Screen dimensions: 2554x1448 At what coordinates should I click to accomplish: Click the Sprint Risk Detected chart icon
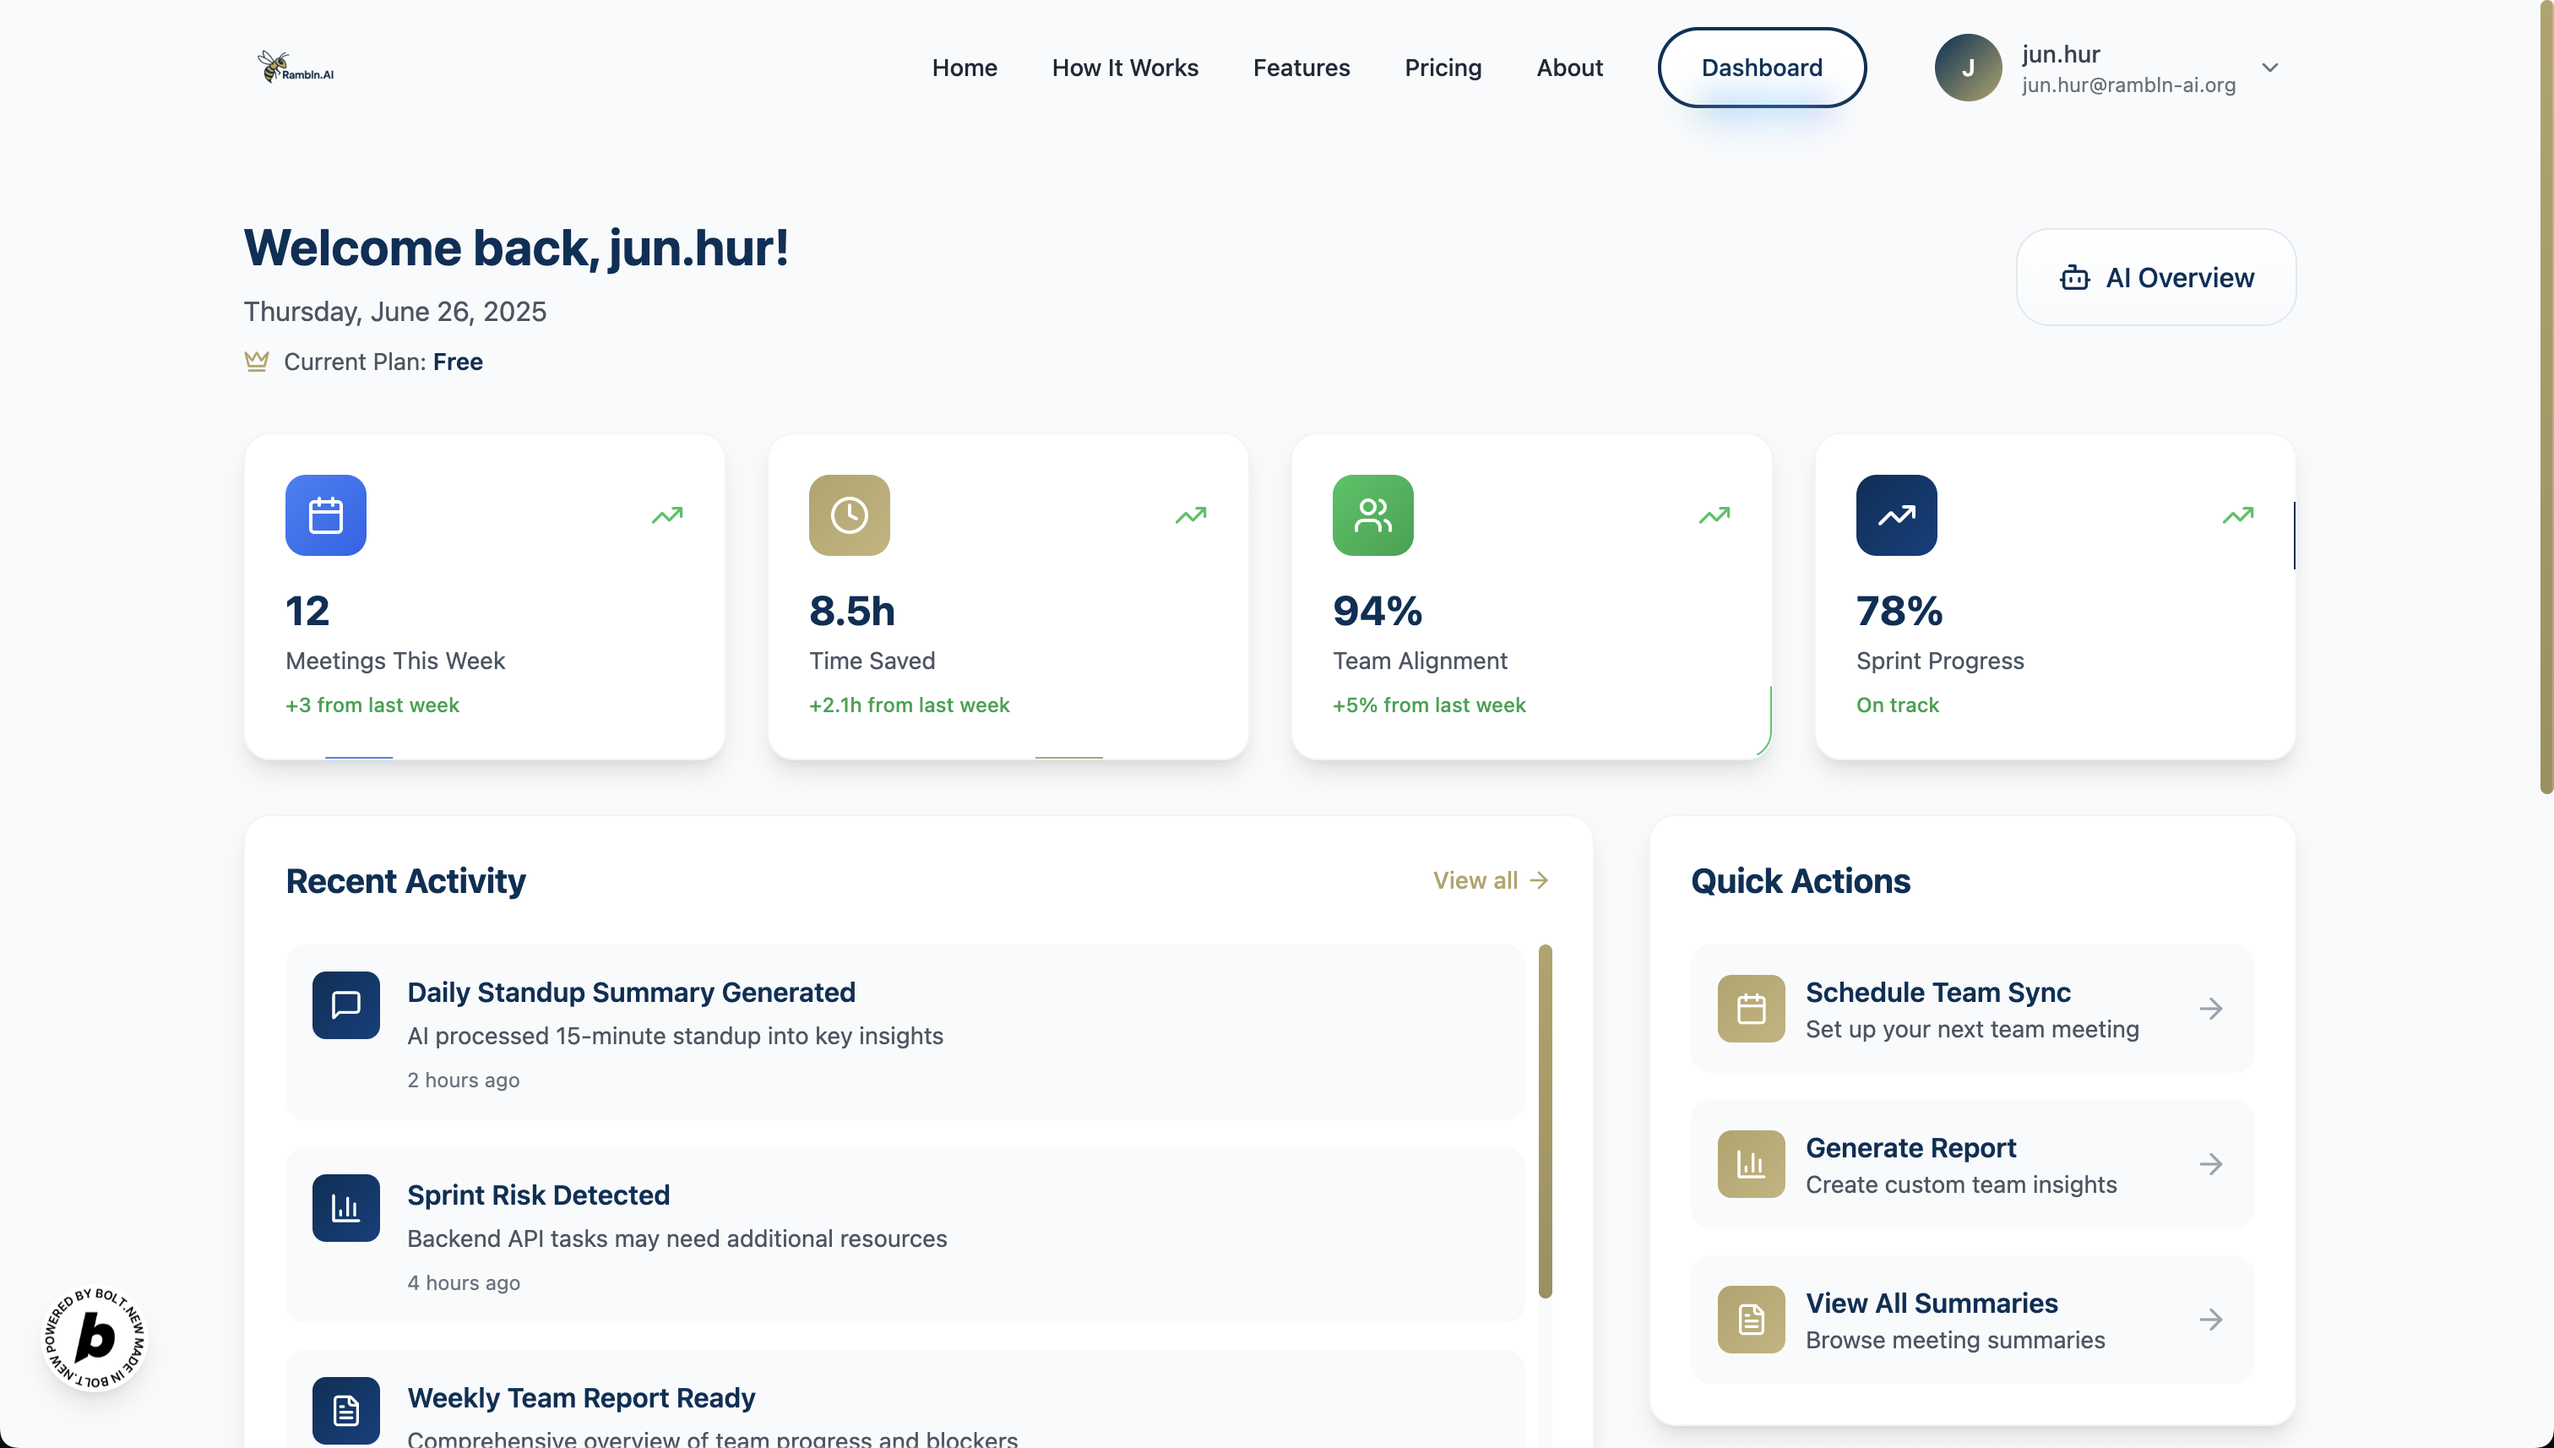(x=346, y=1208)
